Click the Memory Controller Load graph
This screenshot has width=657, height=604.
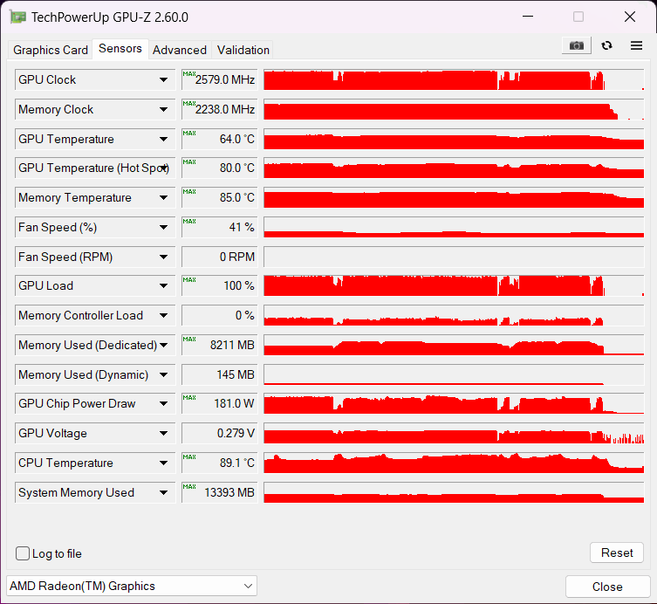[x=454, y=316]
